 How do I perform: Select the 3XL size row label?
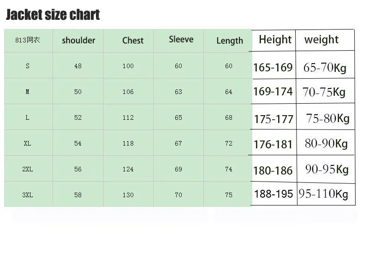[x=28, y=195]
